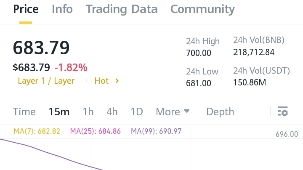Open the Trading Data tab
The image size is (303, 170).
[122, 9]
